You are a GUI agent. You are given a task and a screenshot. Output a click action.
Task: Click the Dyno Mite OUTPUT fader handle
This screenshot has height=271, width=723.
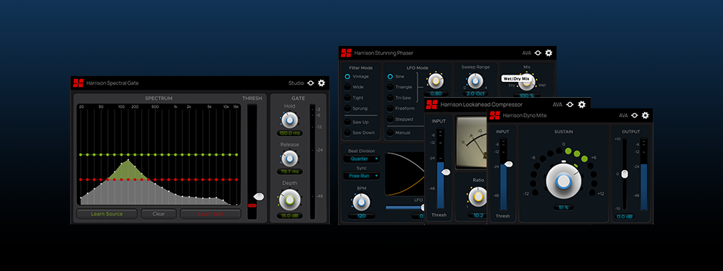[624, 174]
